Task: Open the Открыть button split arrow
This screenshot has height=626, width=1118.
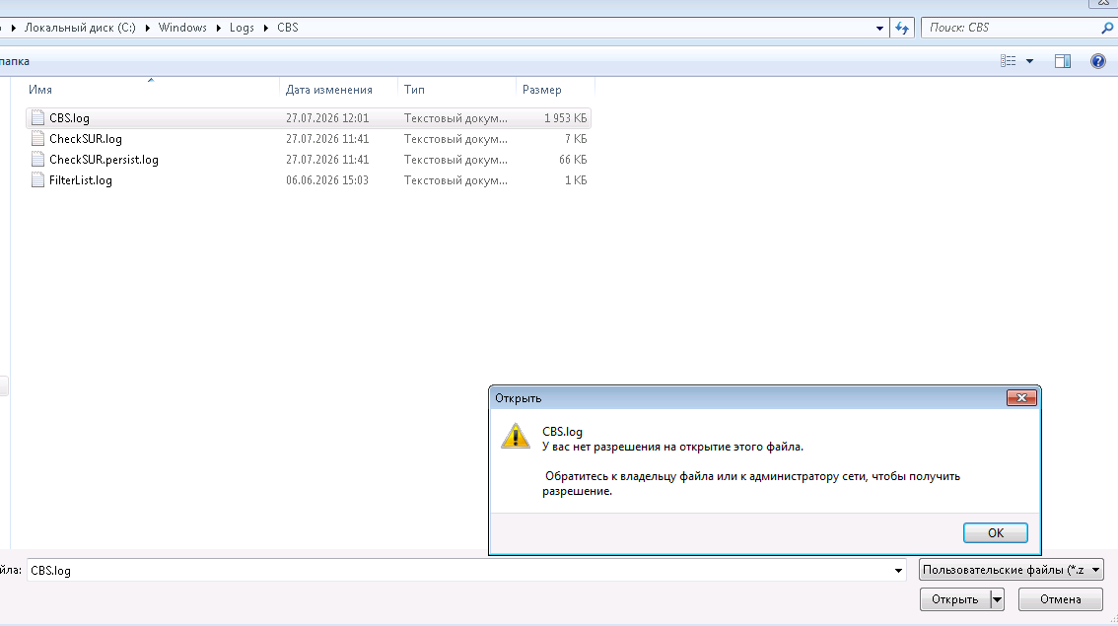Action: 998,599
